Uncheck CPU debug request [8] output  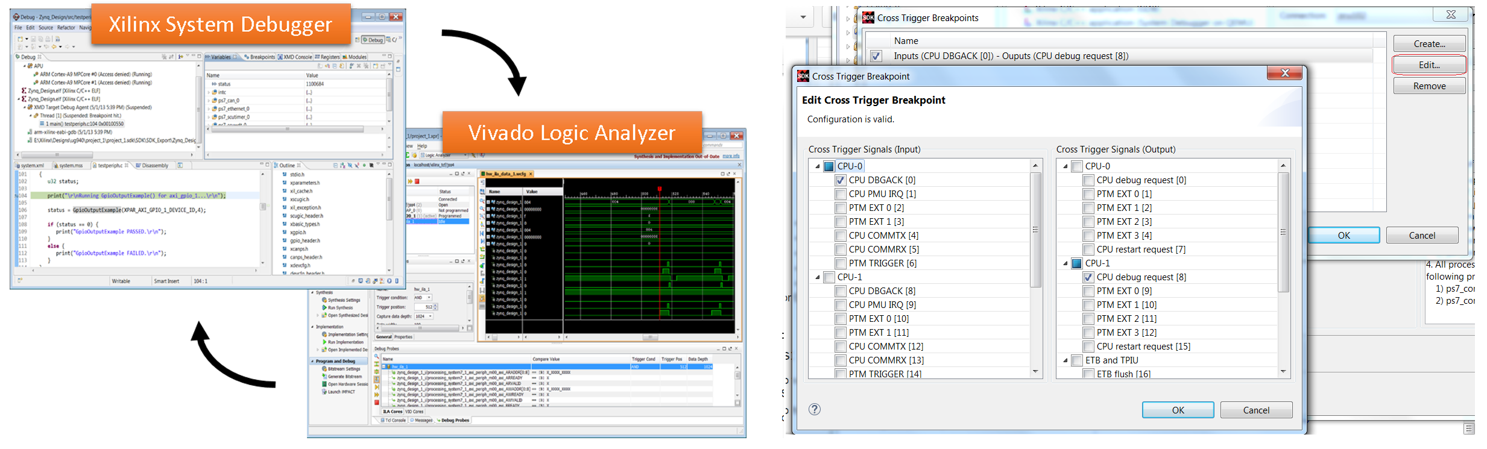(1088, 277)
